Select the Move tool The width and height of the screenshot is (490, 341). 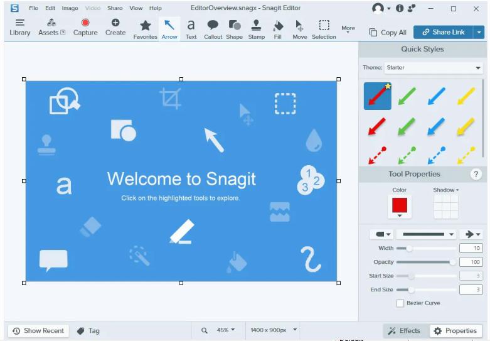(x=299, y=29)
